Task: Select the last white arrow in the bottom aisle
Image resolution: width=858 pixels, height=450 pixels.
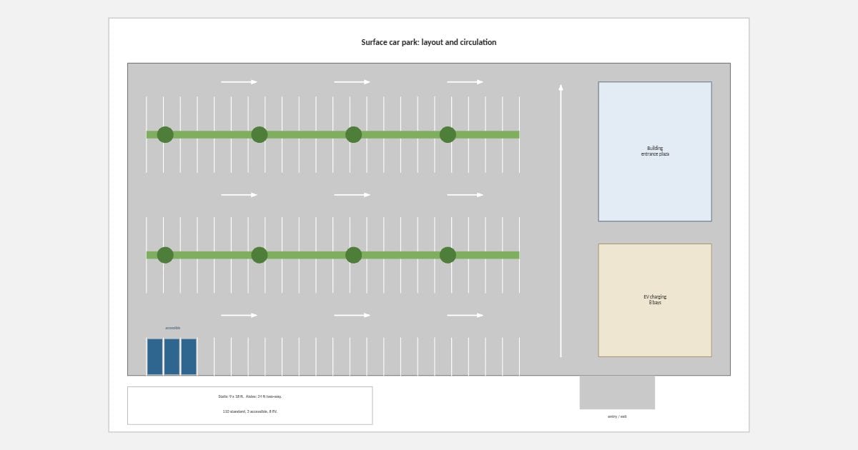Action: click(465, 315)
